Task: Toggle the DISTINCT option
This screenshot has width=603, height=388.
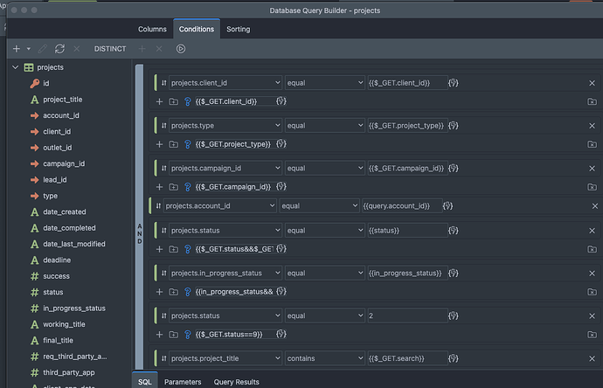Action: pos(110,49)
